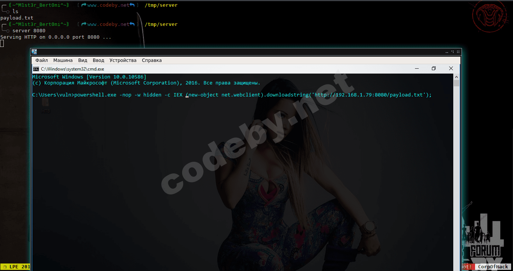
Task: Click 'payload.txt' in the terminal listing
Action: (x=17, y=18)
